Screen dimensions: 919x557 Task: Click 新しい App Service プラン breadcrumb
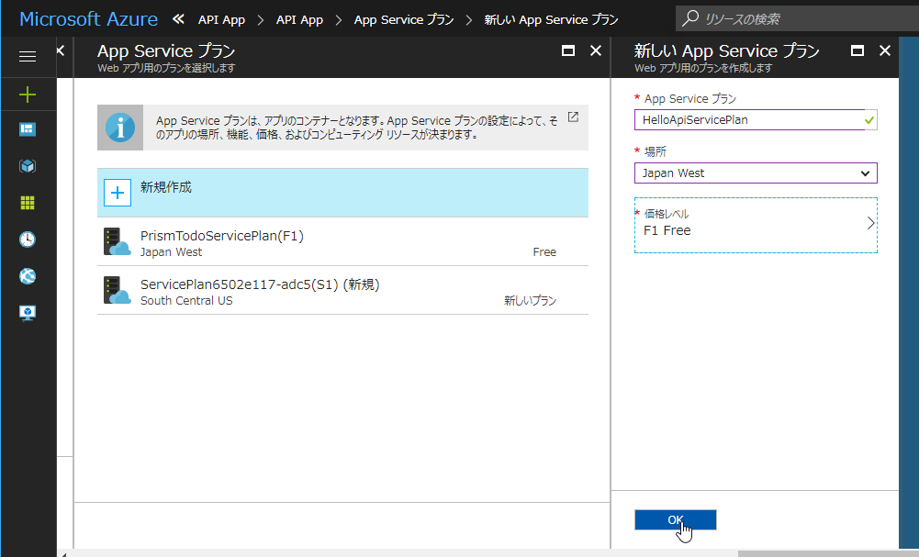pyautogui.click(x=551, y=20)
